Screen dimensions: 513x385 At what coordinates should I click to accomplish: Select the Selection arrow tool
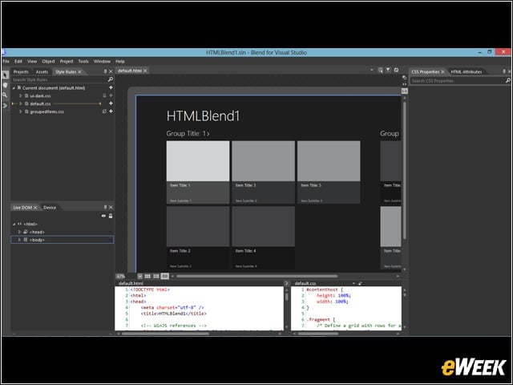(x=5, y=75)
